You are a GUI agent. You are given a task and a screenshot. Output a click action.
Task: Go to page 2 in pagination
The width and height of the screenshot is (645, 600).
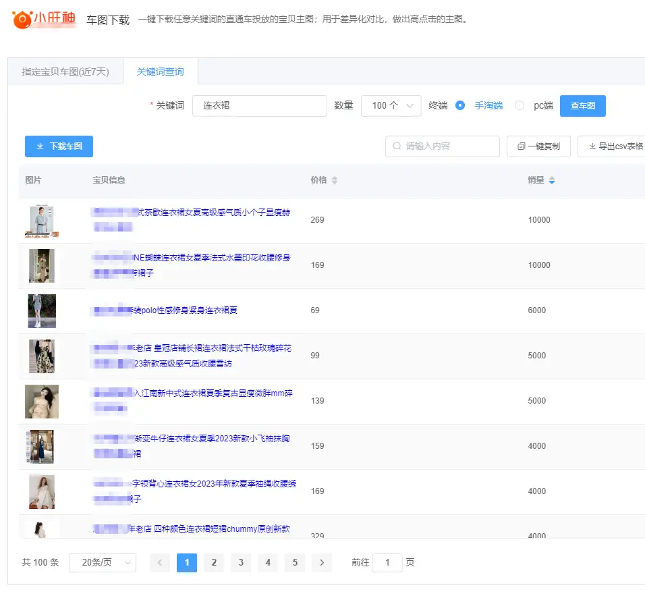[x=214, y=562]
